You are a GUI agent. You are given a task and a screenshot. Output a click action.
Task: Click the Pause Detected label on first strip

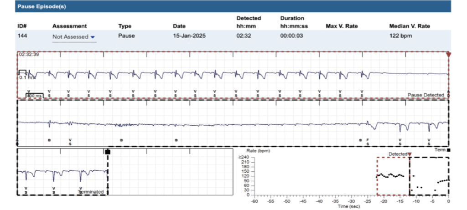click(425, 95)
